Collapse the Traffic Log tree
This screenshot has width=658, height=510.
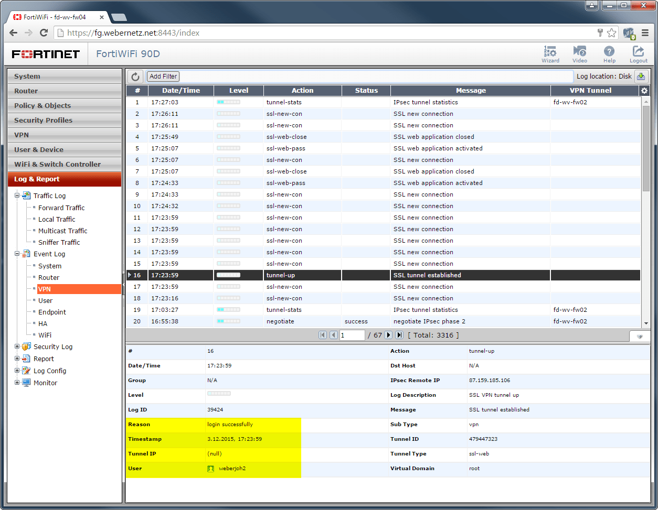coord(17,196)
